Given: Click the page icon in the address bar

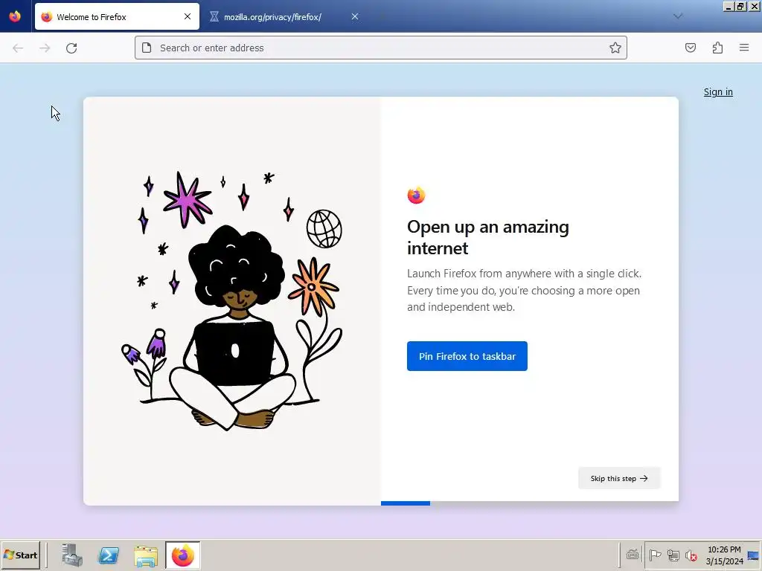Looking at the screenshot, I should (x=147, y=48).
